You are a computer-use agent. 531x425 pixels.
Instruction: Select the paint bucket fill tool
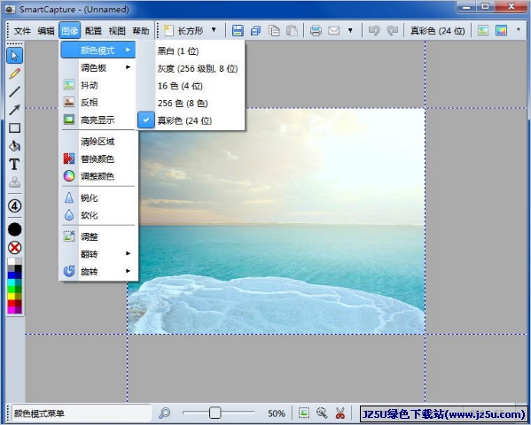[x=14, y=146]
